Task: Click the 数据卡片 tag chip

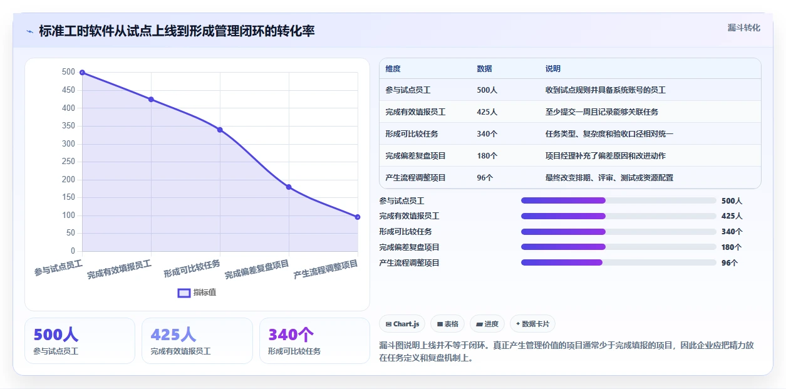Action: [532, 324]
